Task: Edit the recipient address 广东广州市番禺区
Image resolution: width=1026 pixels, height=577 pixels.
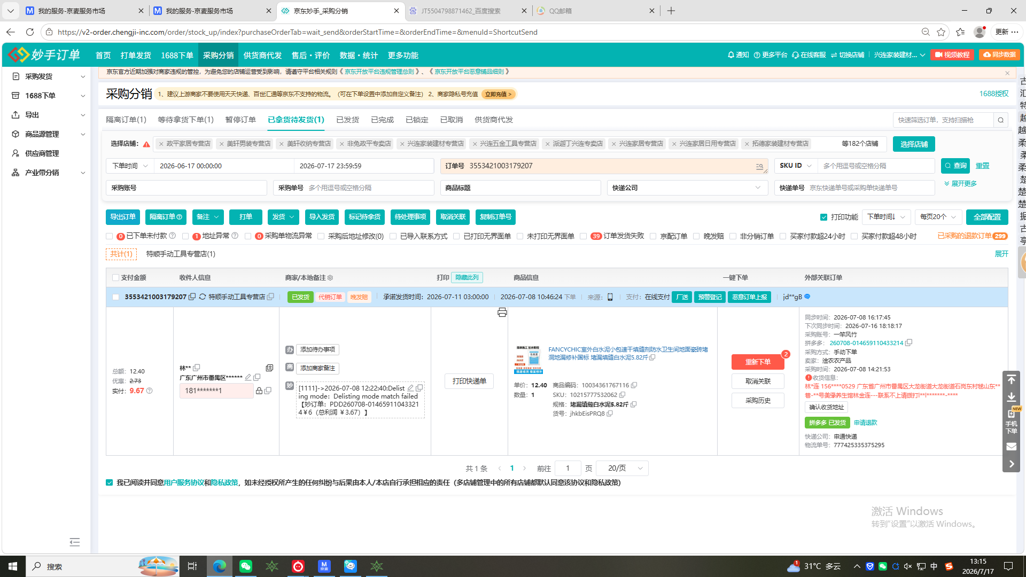Action: (248, 377)
